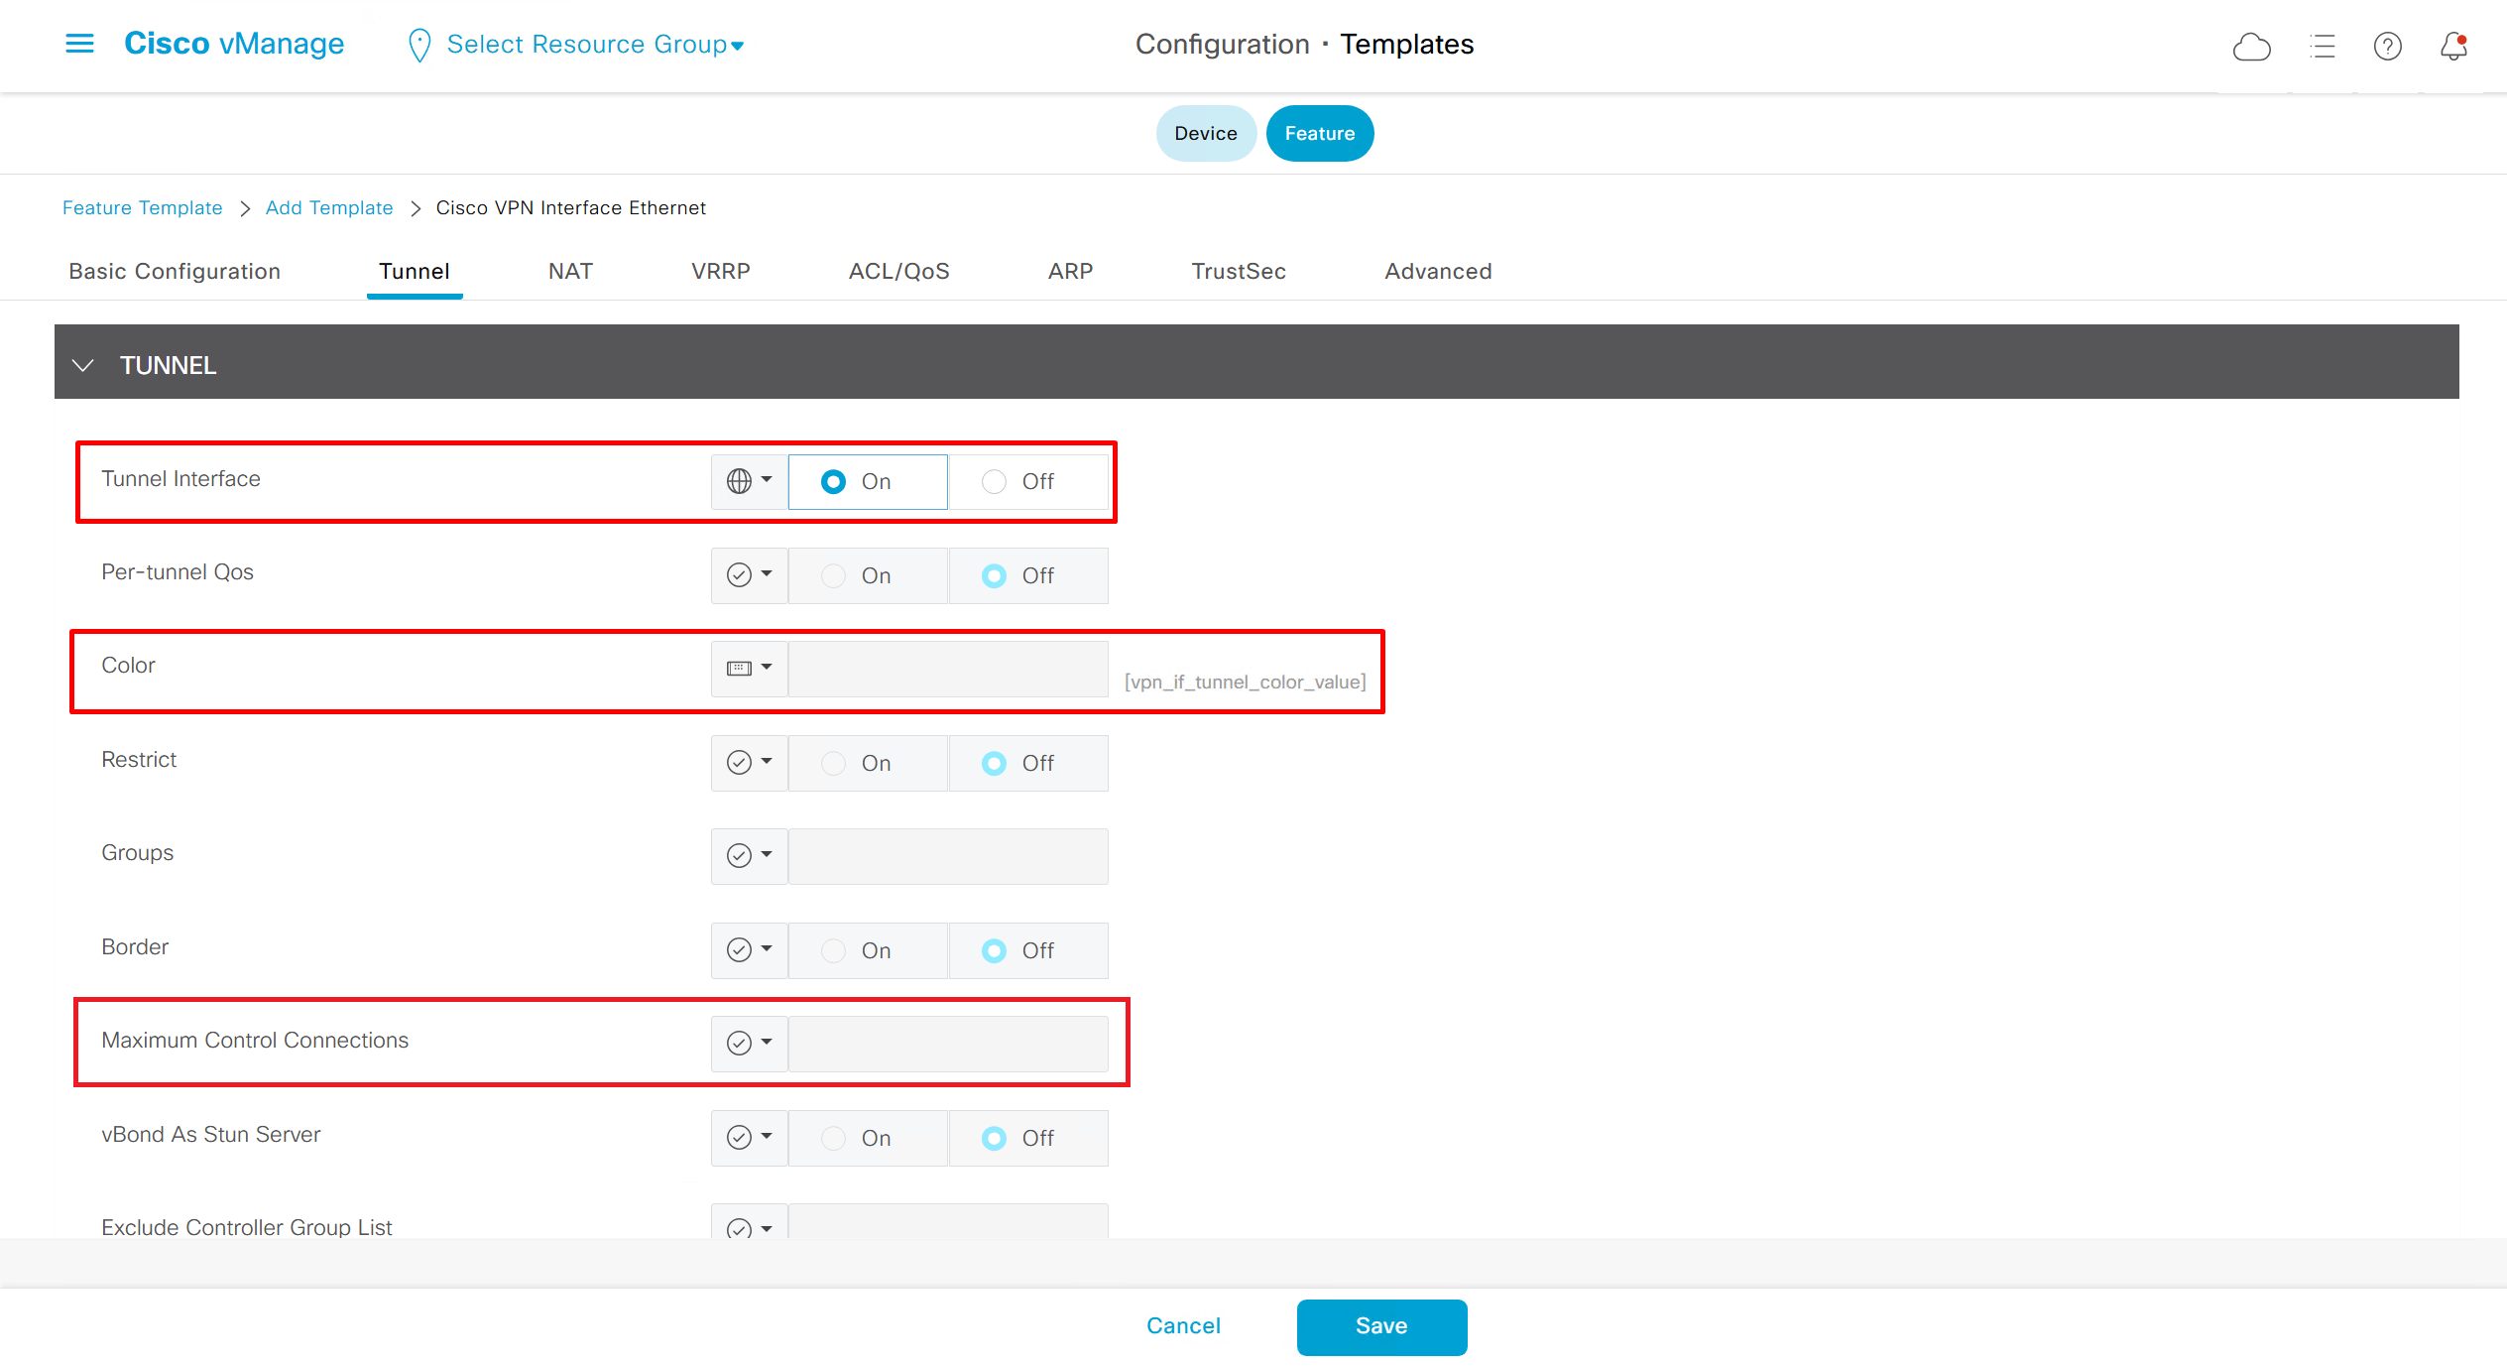Open the help question mark icon

[2387, 47]
